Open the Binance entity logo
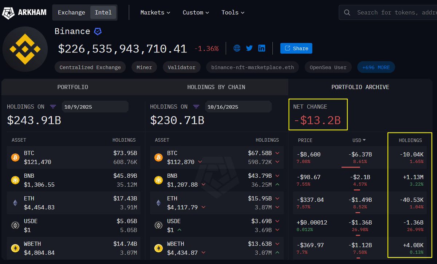The width and height of the screenshot is (437, 264). coord(25,49)
